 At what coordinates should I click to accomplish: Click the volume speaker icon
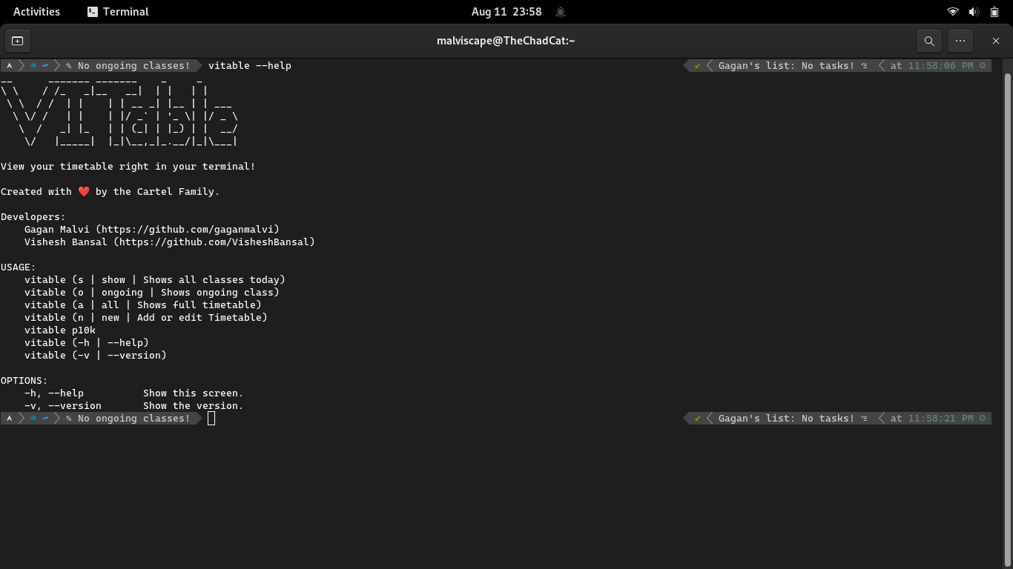click(974, 12)
